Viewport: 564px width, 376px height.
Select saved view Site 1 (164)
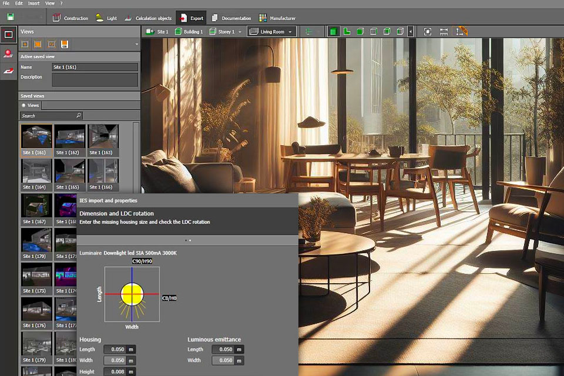[36, 175]
